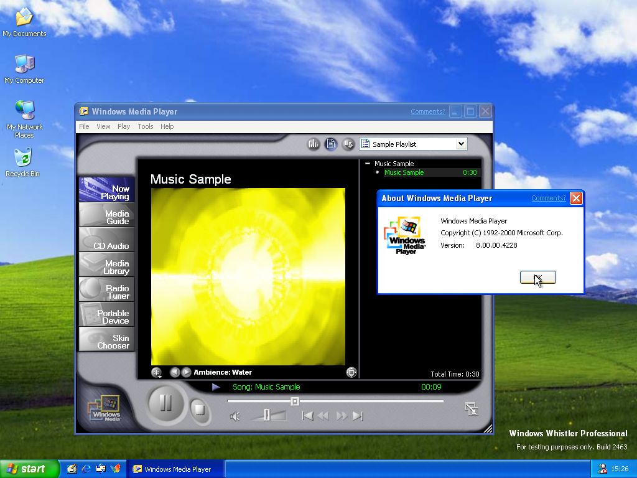View the visualization in full screen
Screen dimensions: 637x478
pos(351,372)
